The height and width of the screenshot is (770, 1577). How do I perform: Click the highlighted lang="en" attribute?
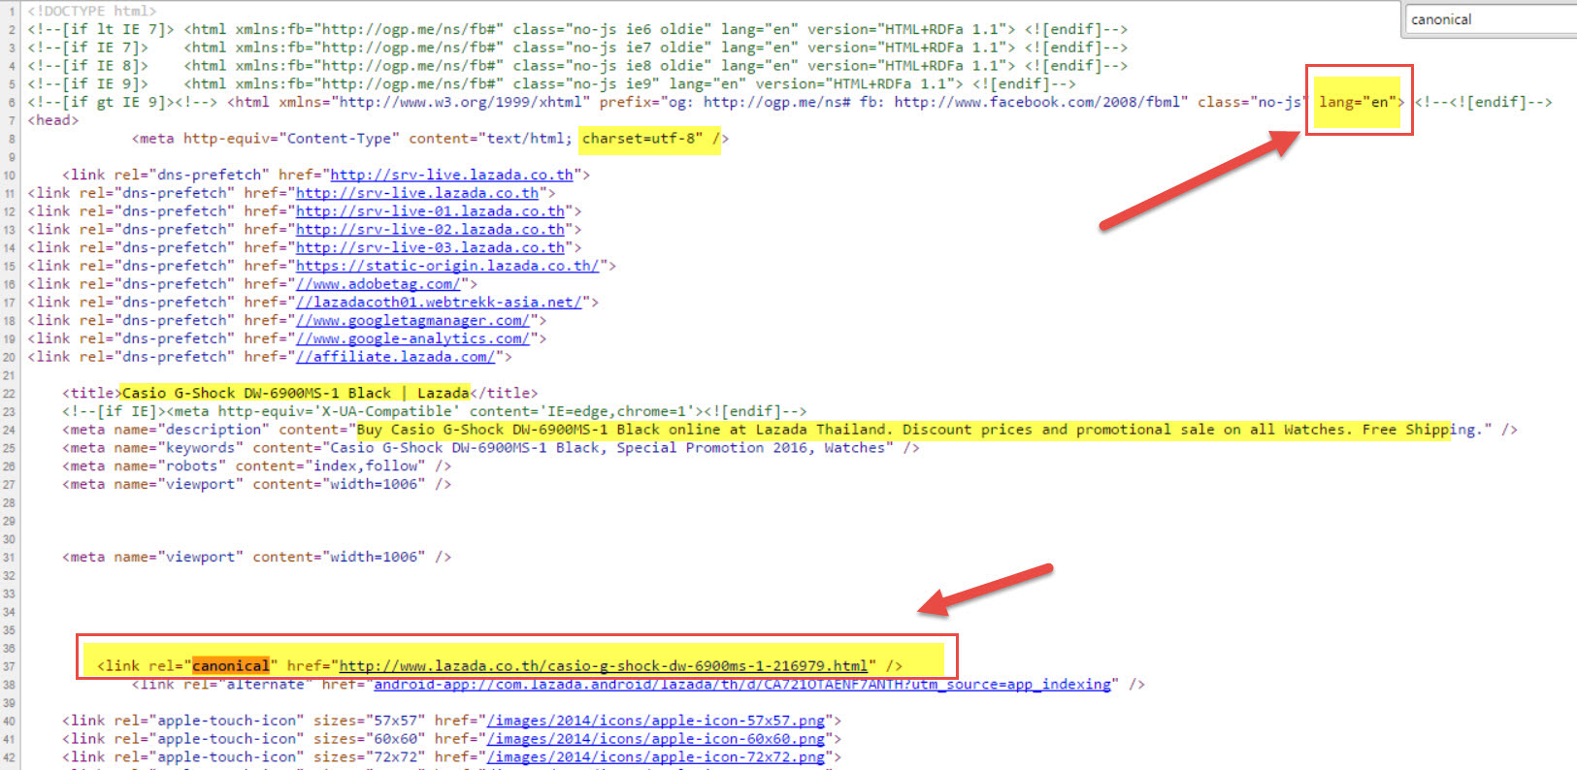click(1358, 102)
